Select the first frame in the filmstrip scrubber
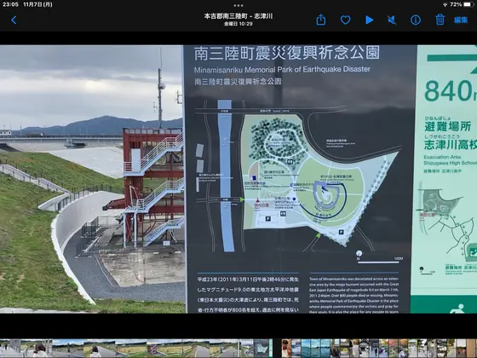 [10, 349]
